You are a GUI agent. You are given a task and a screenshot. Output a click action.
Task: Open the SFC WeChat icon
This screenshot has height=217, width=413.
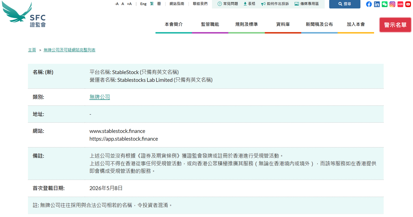(x=384, y=4)
